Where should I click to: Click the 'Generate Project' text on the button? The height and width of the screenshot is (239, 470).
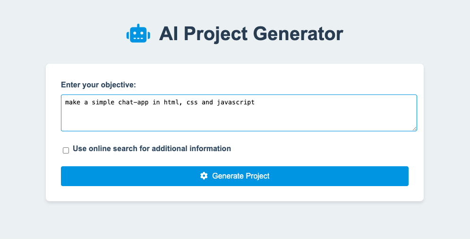[241, 176]
